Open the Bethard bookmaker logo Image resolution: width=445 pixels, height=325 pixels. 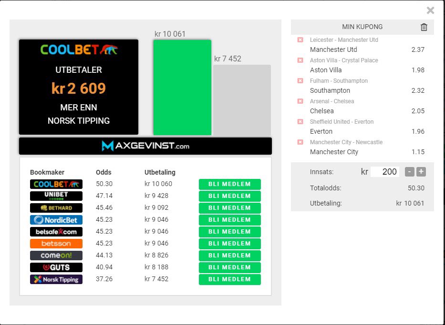coord(56,208)
